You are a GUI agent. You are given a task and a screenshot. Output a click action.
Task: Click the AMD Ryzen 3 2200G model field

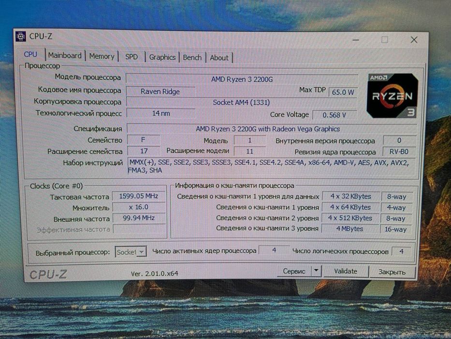(242, 79)
